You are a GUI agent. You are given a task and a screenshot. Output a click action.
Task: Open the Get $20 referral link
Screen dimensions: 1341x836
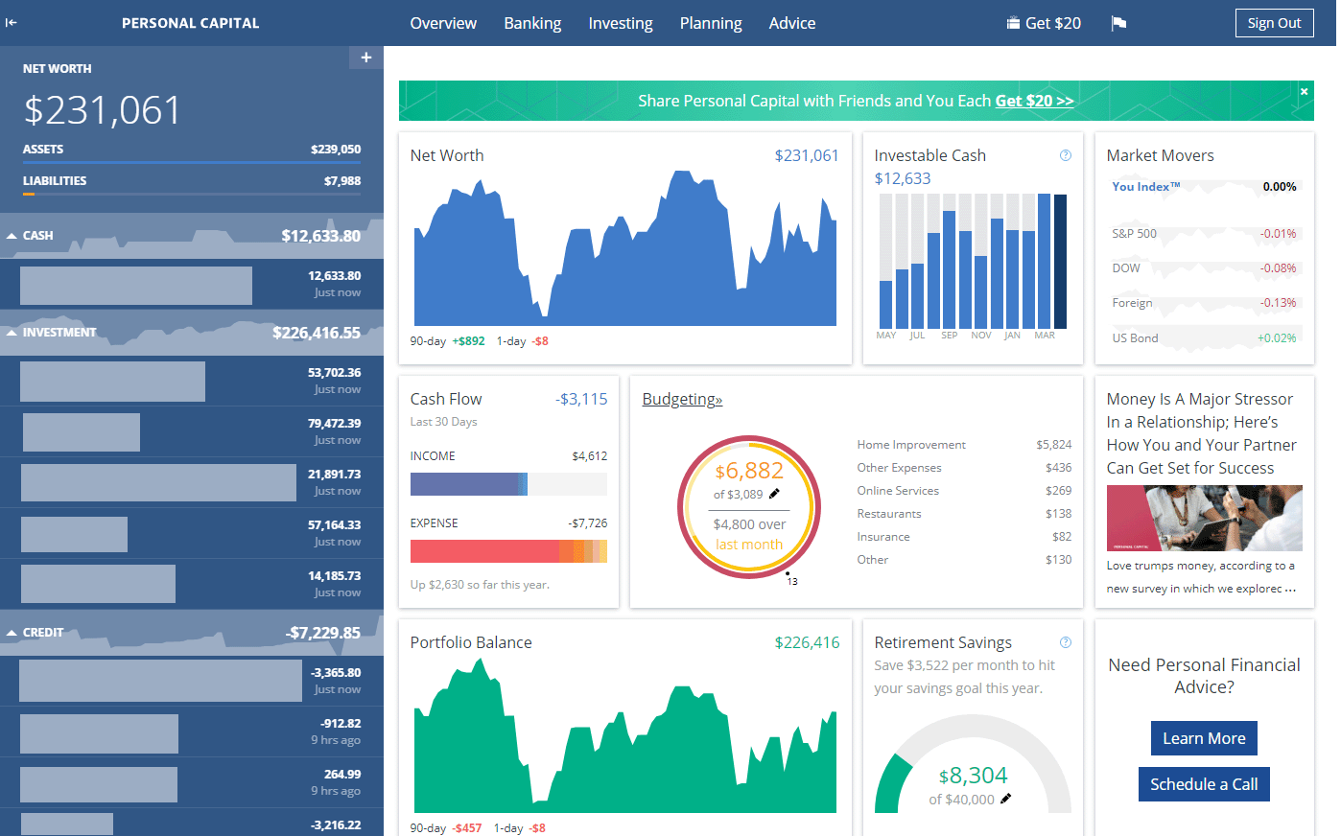point(1033,100)
